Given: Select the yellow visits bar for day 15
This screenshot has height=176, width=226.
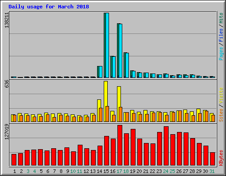Looking at the screenshot, I should coord(105,101).
